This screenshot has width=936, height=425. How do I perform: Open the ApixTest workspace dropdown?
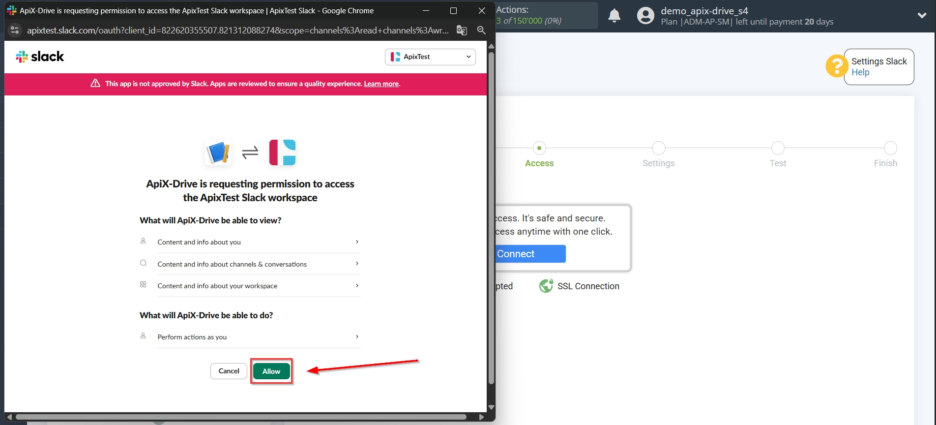pyautogui.click(x=430, y=57)
